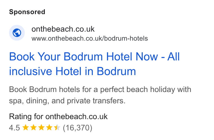
Task: Click 'inclusive Hotel in Bodrum' headline line
Action: click(x=72, y=71)
